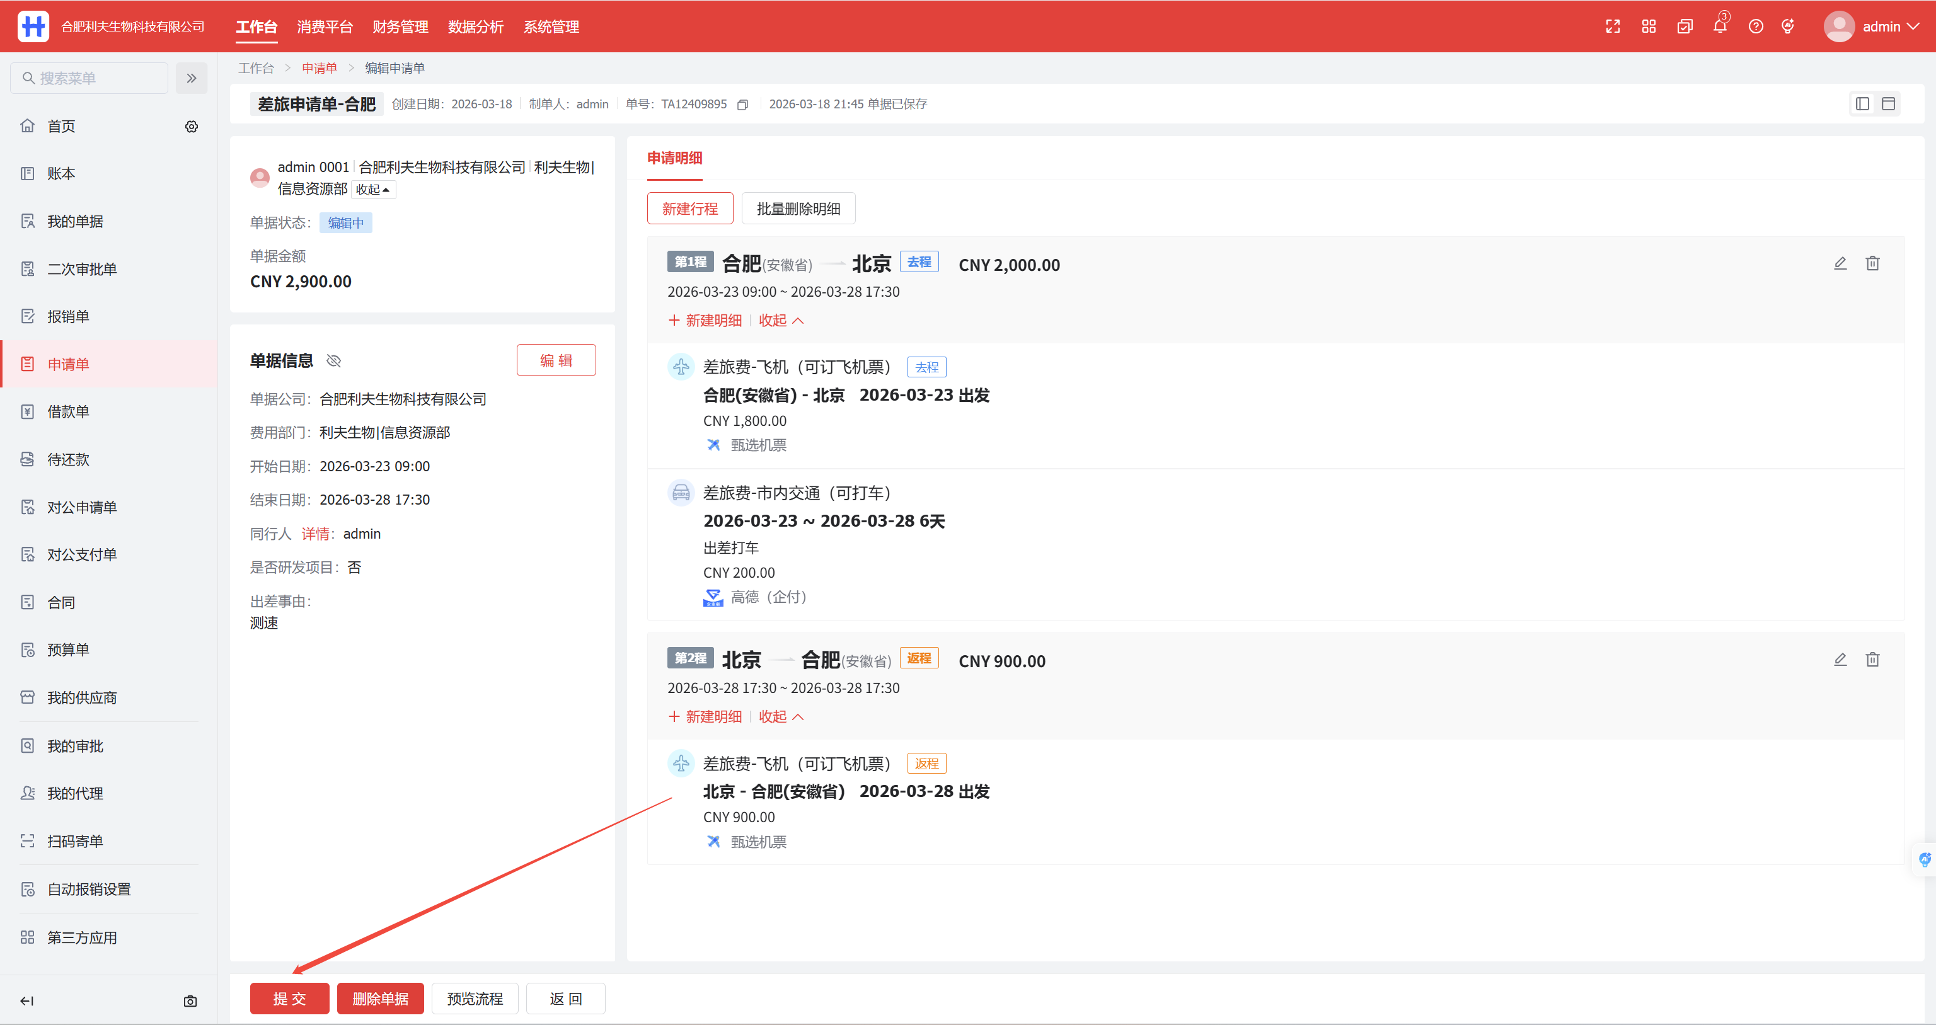Switch to the side-by-side layout view
Viewport: 1936px width, 1025px height.
click(x=1862, y=104)
